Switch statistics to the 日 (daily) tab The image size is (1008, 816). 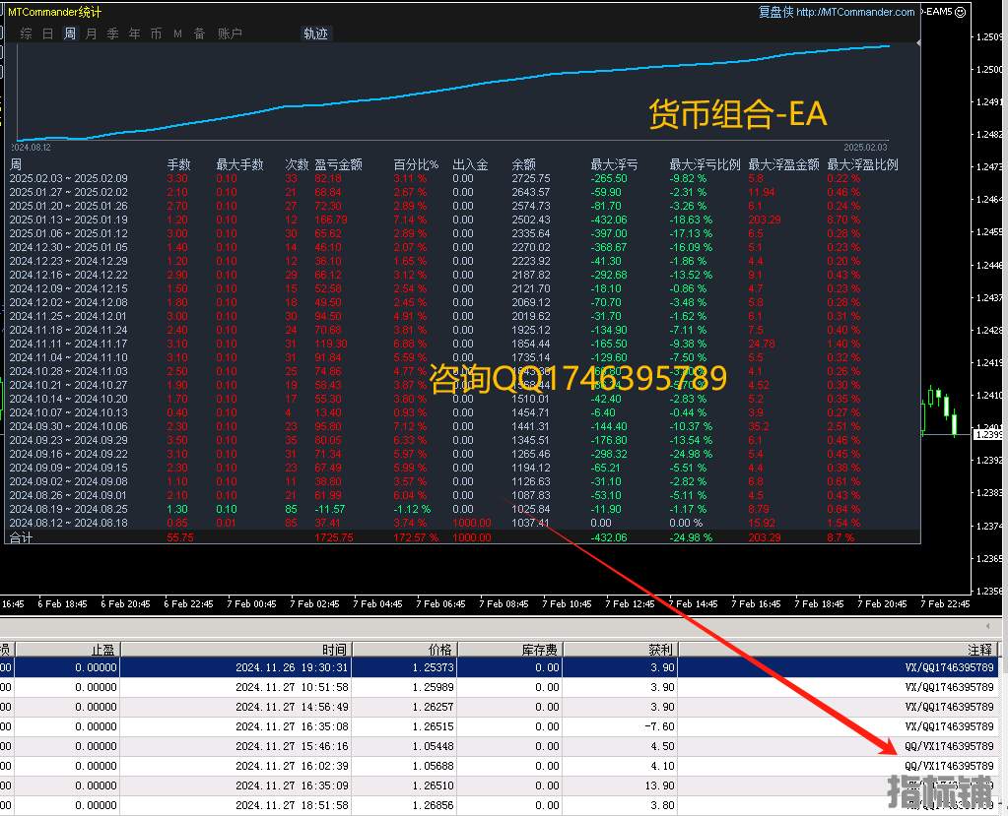pyautogui.click(x=47, y=33)
